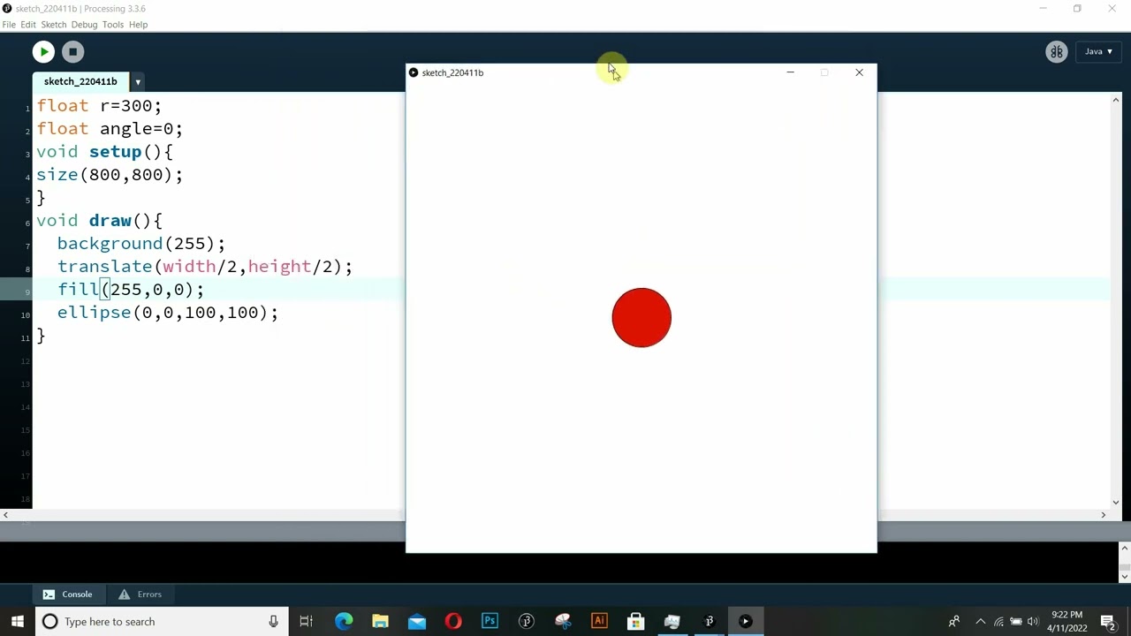The image size is (1131, 636).
Task: Open the Help menu
Action: coord(139,25)
